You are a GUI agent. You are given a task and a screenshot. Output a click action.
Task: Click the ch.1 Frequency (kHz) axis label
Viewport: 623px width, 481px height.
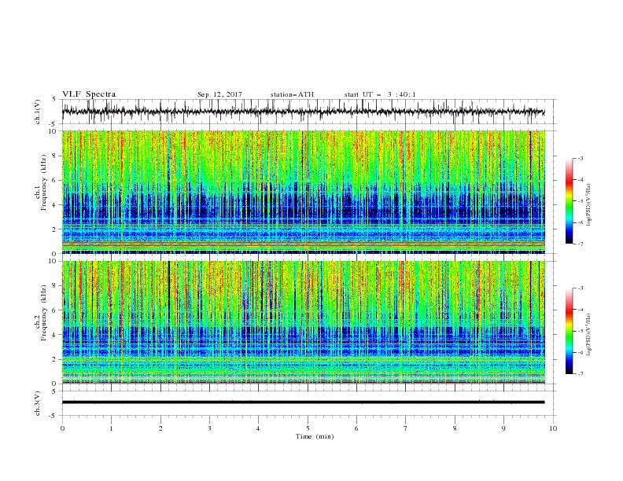41,183
